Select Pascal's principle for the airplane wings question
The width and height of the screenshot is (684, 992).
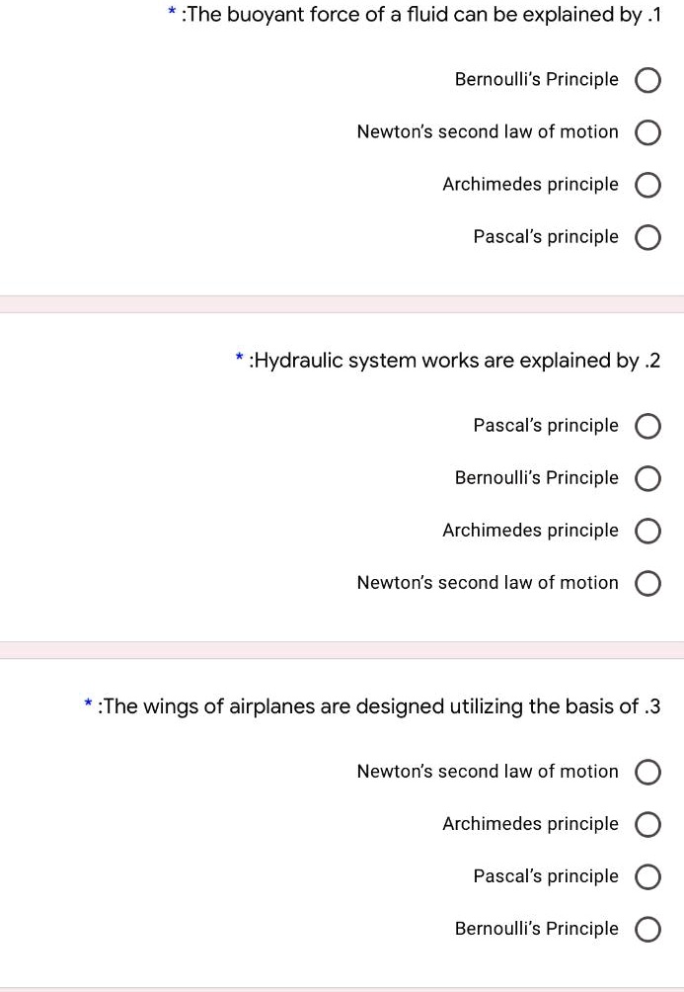(x=648, y=876)
